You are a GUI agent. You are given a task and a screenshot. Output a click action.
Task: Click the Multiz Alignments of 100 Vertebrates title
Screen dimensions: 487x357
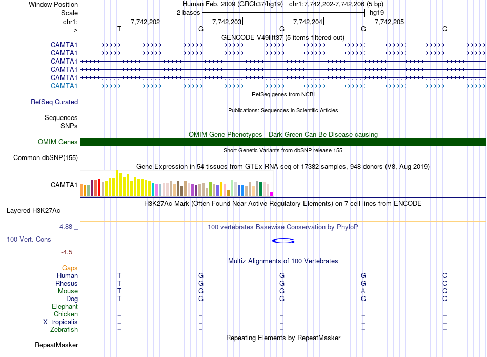click(x=283, y=261)
